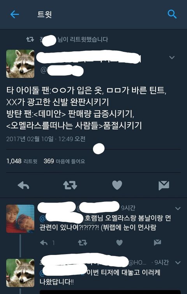Open raccoon avatar on bottom reply
The image size is (187, 294).
20,273
